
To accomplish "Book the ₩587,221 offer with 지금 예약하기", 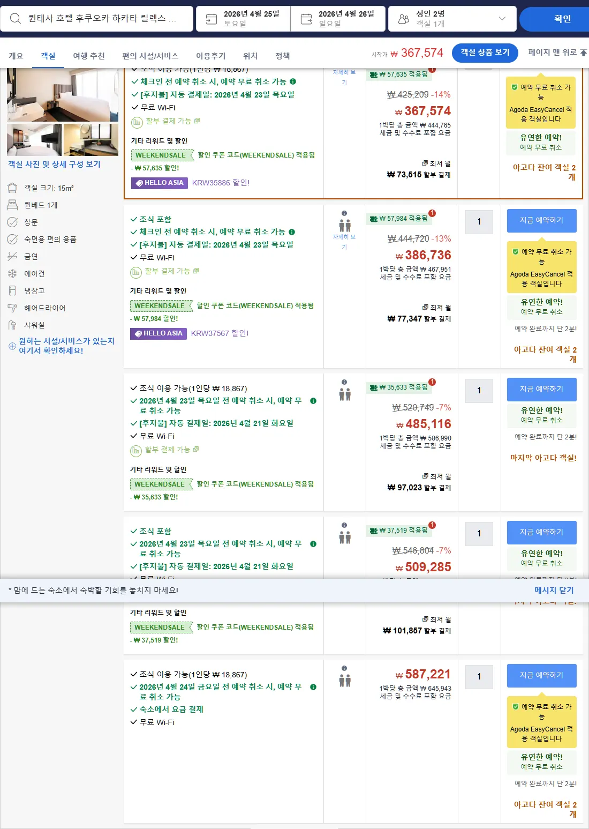I will point(542,675).
